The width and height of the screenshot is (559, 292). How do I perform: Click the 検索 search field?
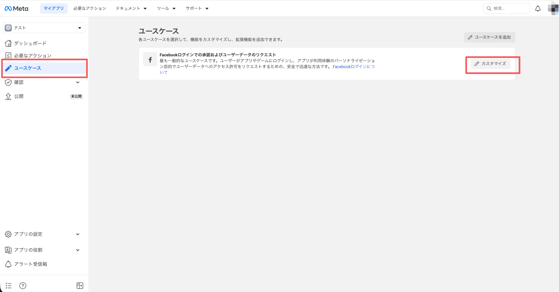(x=507, y=8)
